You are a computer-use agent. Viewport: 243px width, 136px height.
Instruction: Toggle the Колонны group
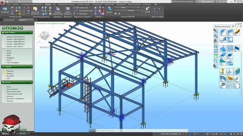click(x=10, y=96)
